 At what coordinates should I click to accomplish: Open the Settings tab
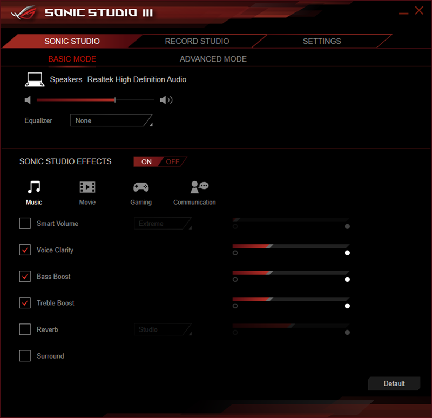322,41
